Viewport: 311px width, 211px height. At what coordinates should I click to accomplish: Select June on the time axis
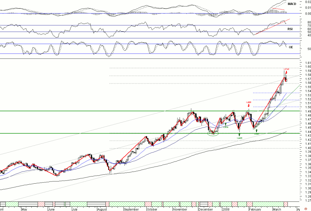[51, 209]
